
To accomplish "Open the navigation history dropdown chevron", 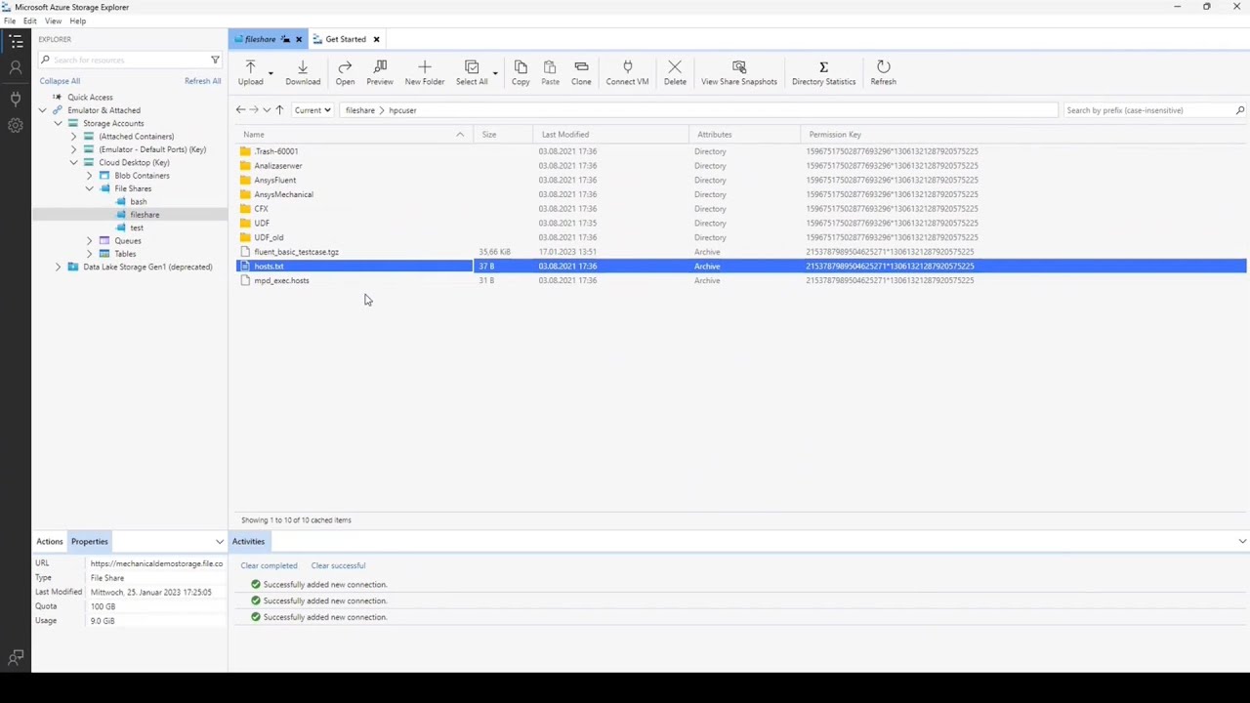I will 267,110.
